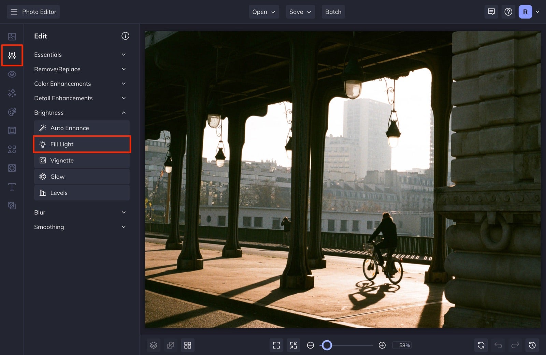Screen dimensions: 546x355
Task: Select the Edit sliders tool in sidebar
Action: pos(12,55)
